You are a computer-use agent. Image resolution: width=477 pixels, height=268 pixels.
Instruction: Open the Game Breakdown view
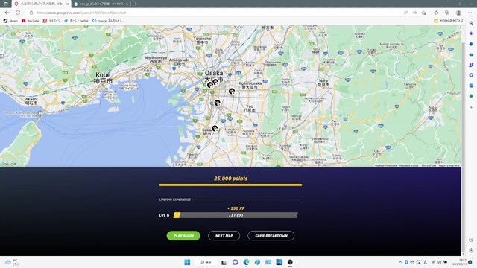[x=271, y=236]
